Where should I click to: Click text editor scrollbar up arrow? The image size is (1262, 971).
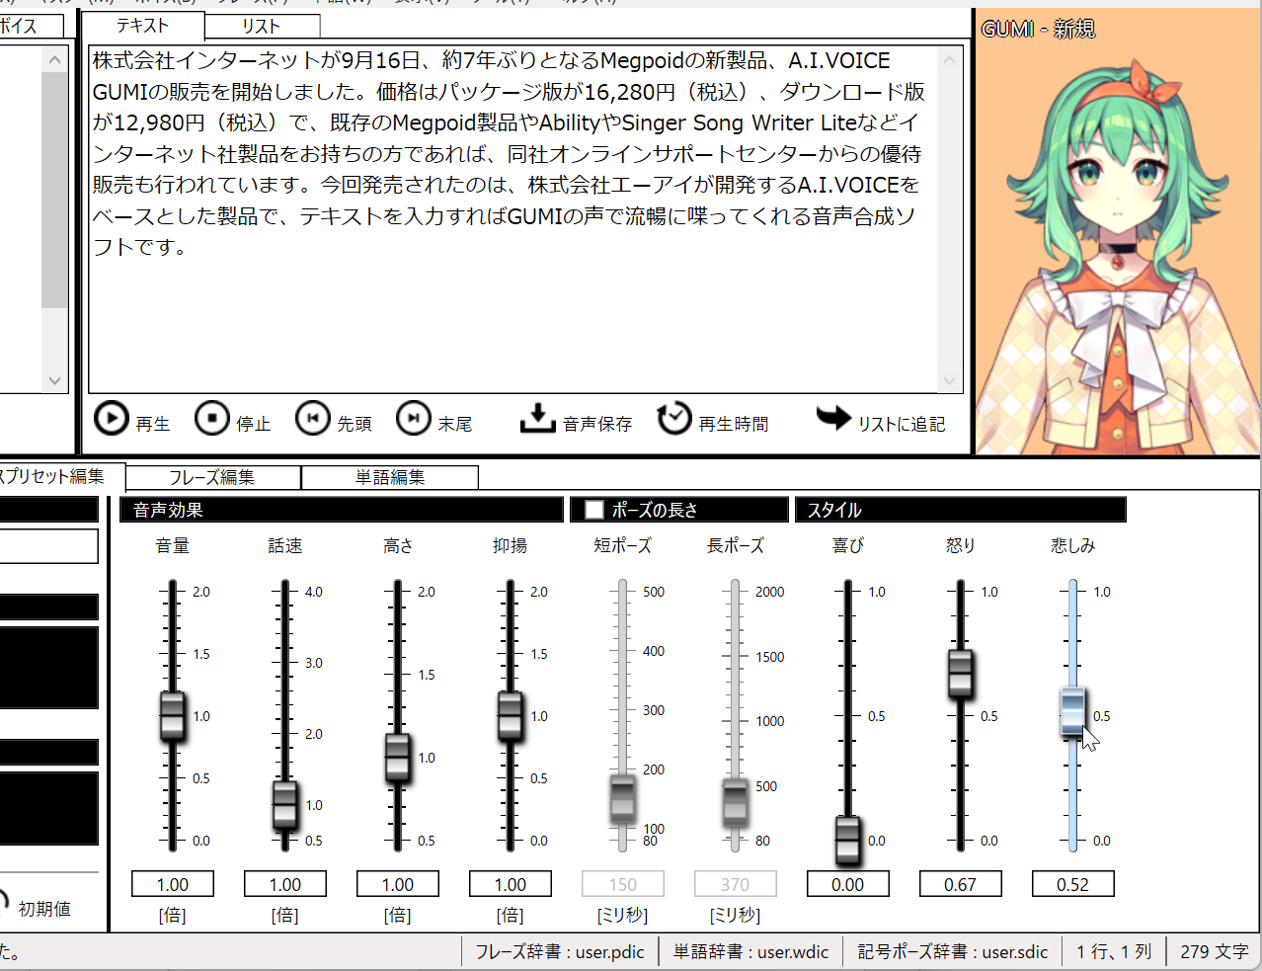[x=949, y=59]
